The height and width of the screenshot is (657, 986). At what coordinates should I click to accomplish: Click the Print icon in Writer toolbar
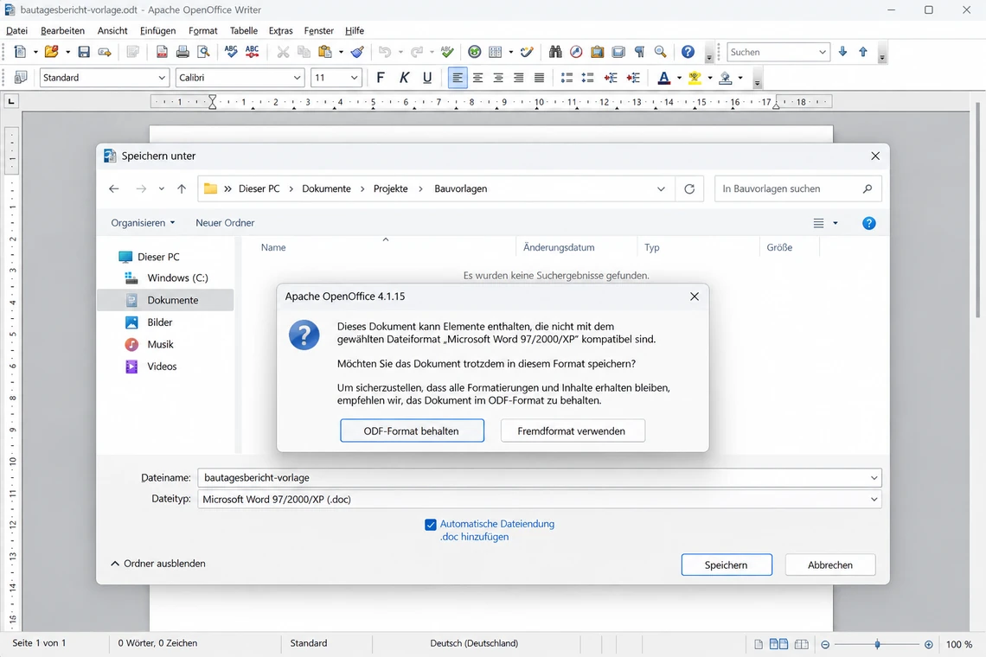pyautogui.click(x=182, y=52)
